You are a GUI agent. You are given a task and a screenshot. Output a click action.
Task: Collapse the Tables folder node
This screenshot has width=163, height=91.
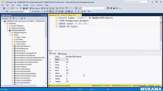point(10,35)
